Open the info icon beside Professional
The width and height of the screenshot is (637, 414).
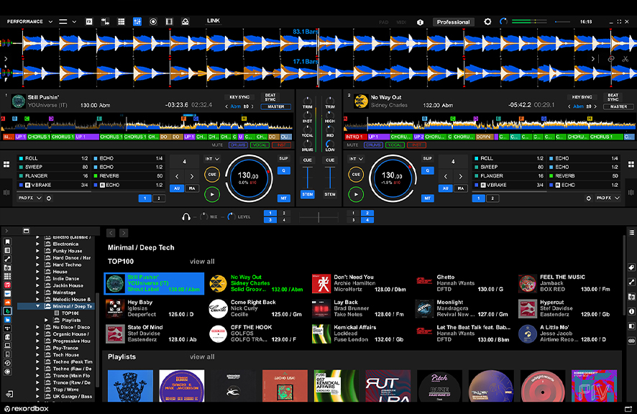point(420,22)
